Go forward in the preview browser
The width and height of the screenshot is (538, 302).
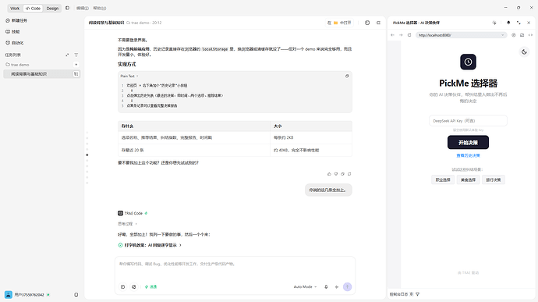click(401, 35)
